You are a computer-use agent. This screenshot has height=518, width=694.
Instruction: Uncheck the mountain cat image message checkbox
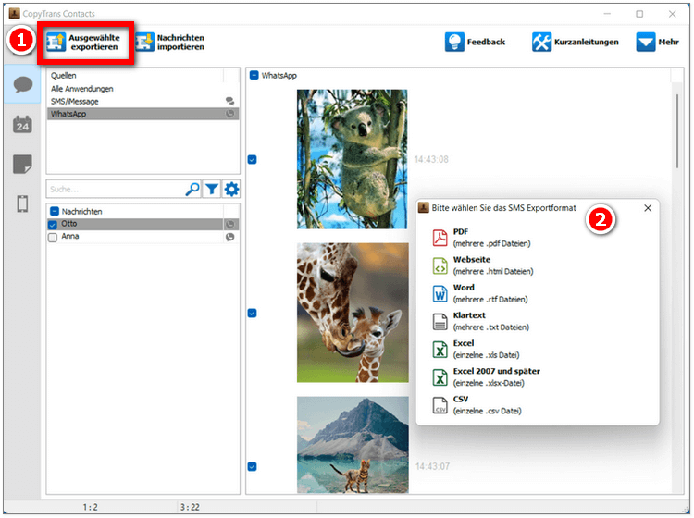click(253, 467)
